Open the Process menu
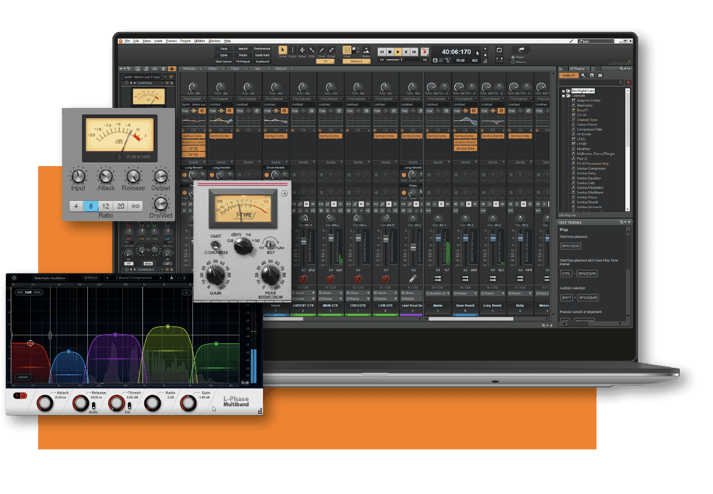 [x=172, y=41]
